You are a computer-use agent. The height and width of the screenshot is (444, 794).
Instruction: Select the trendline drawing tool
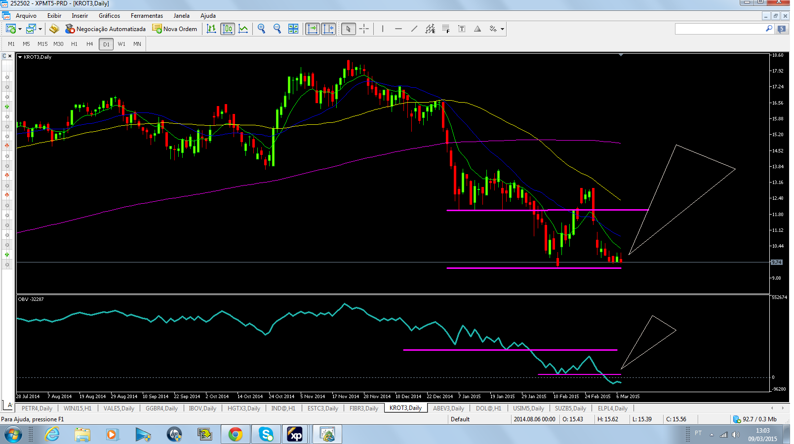[x=414, y=29]
